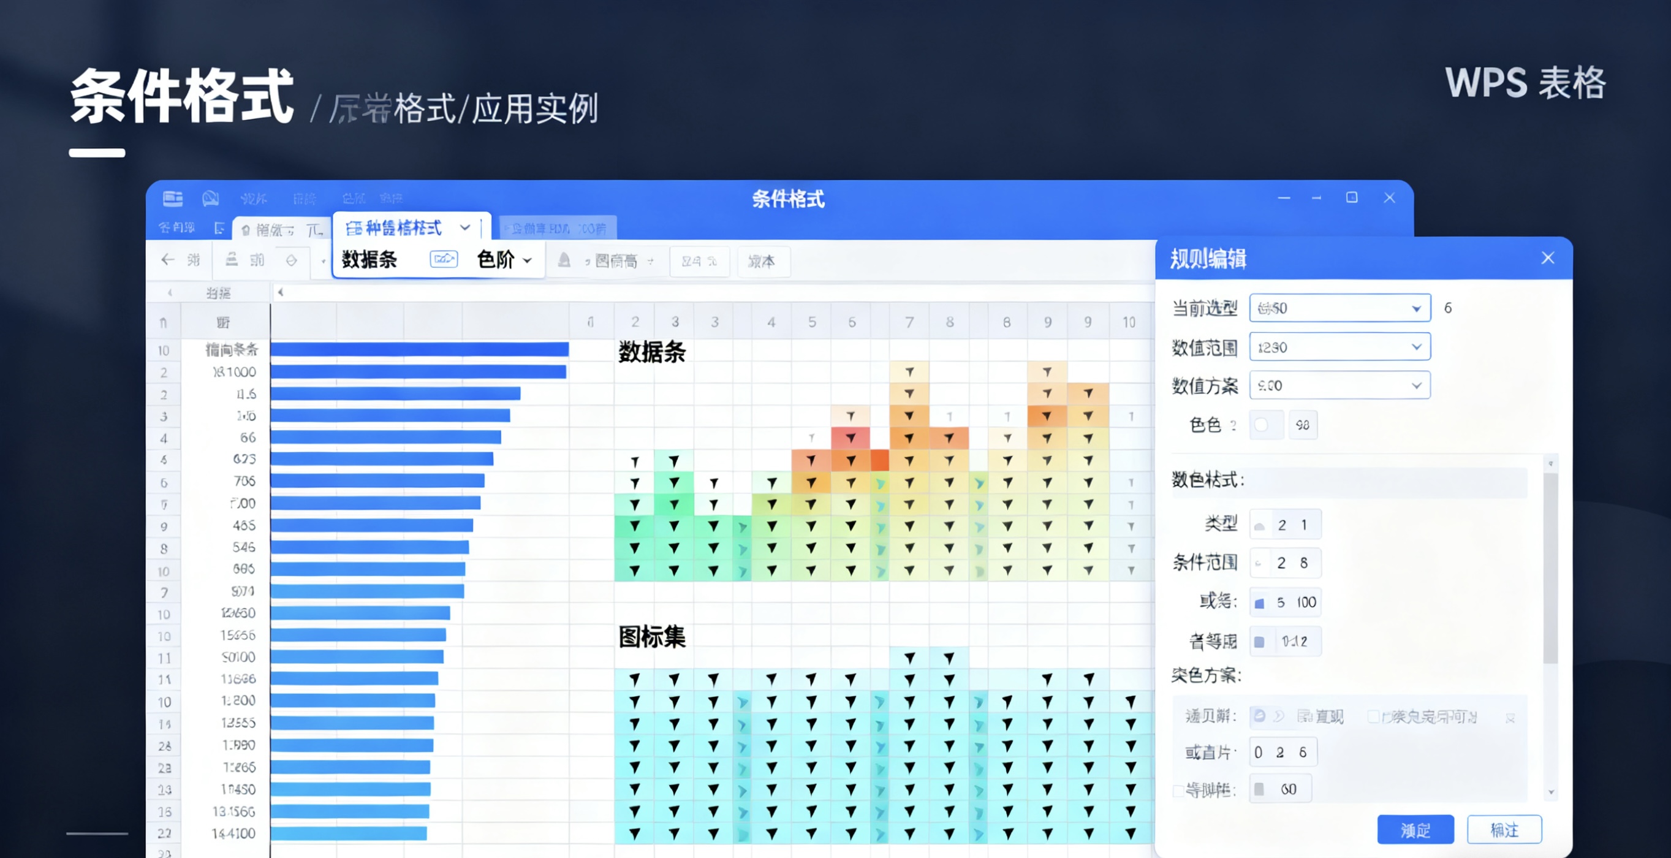The width and height of the screenshot is (1671, 858).
Task: Click the undo icon in the toolbar row
Action: click(232, 260)
